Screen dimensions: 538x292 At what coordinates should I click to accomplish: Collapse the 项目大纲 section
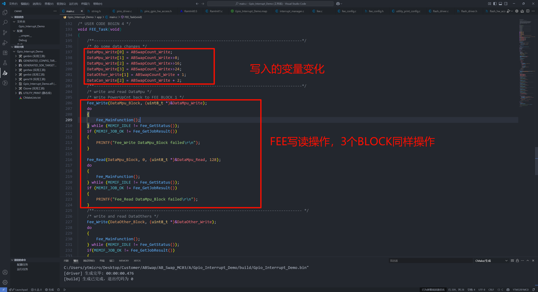(34, 47)
